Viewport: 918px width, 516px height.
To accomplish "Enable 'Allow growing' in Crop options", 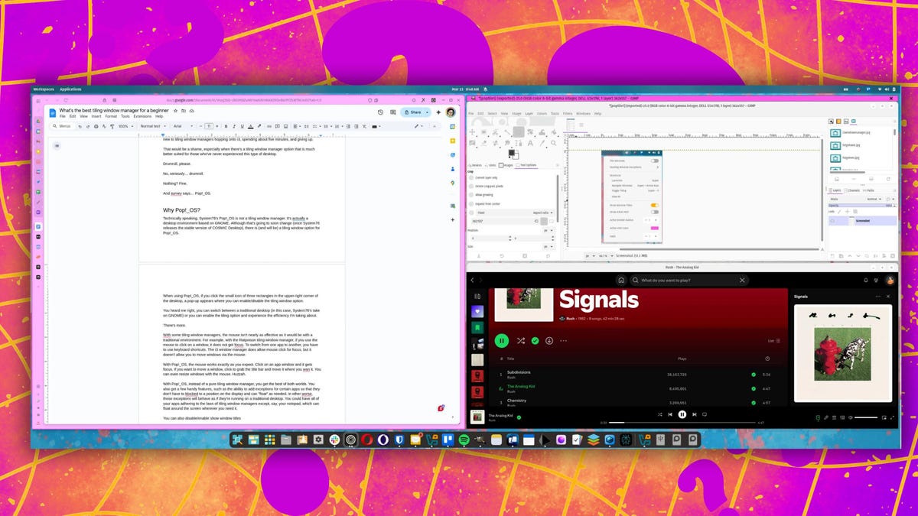I will point(471,194).
